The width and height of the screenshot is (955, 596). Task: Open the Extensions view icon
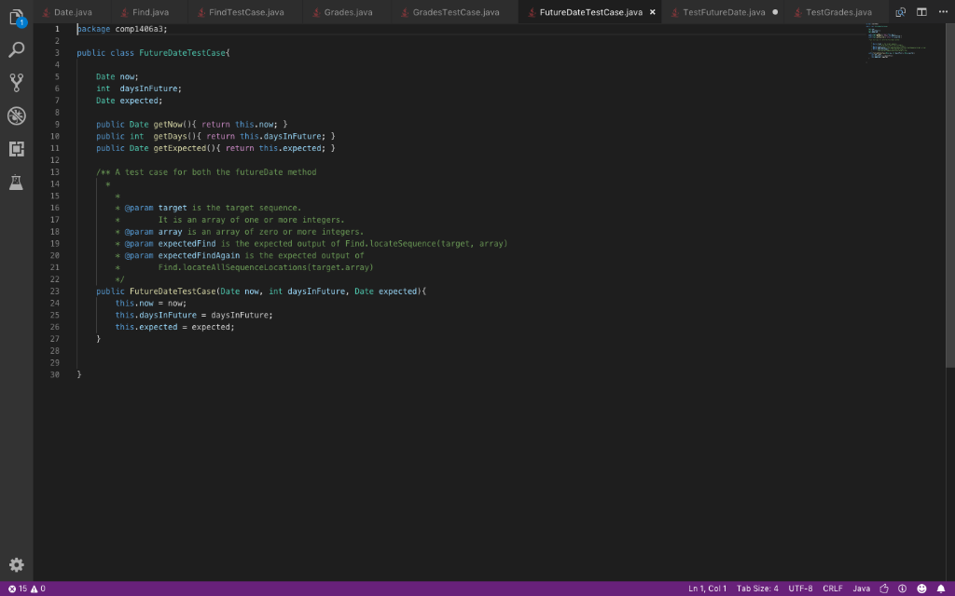tap(17, 148)
